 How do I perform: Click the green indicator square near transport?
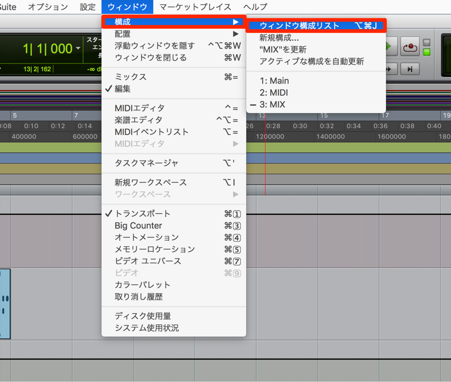(427, 52)
